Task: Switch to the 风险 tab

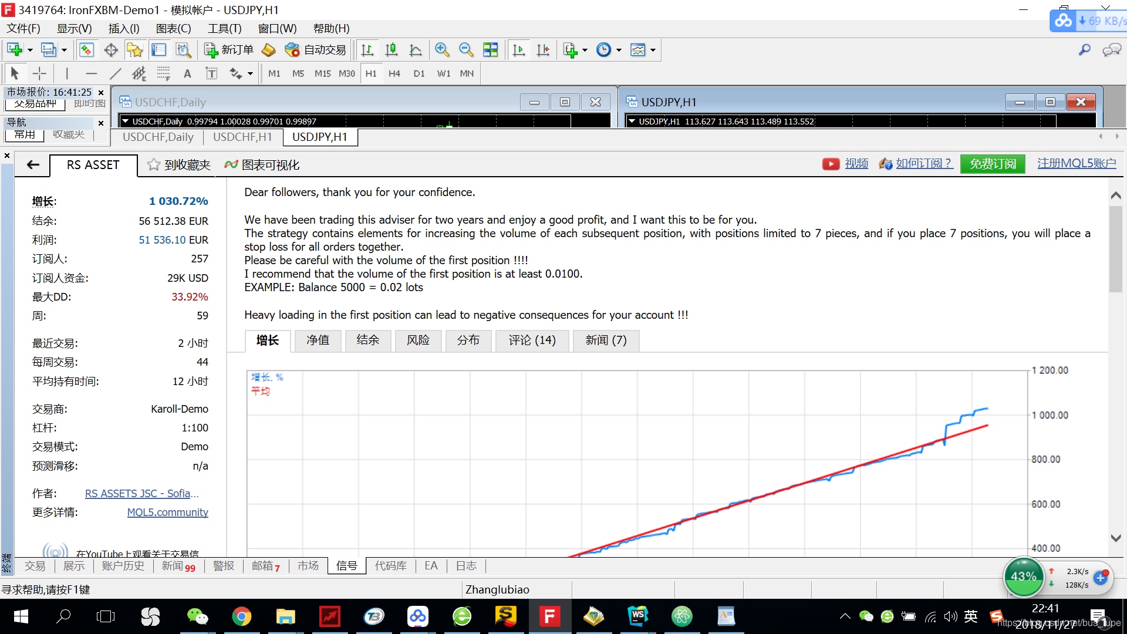Action: [x=418, y=340]
